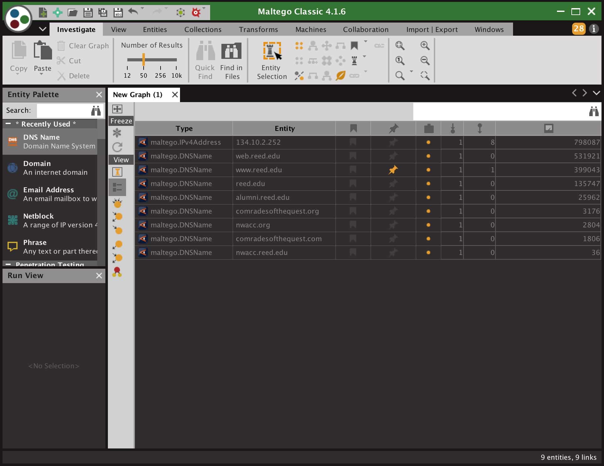Click the ribbon bookmark selection icon

[354, 46]
